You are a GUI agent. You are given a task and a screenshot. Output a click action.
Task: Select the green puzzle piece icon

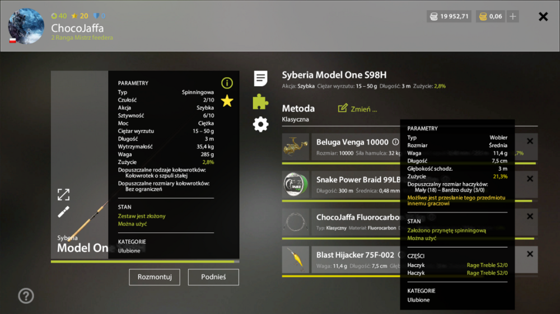(x=260, y=102)
